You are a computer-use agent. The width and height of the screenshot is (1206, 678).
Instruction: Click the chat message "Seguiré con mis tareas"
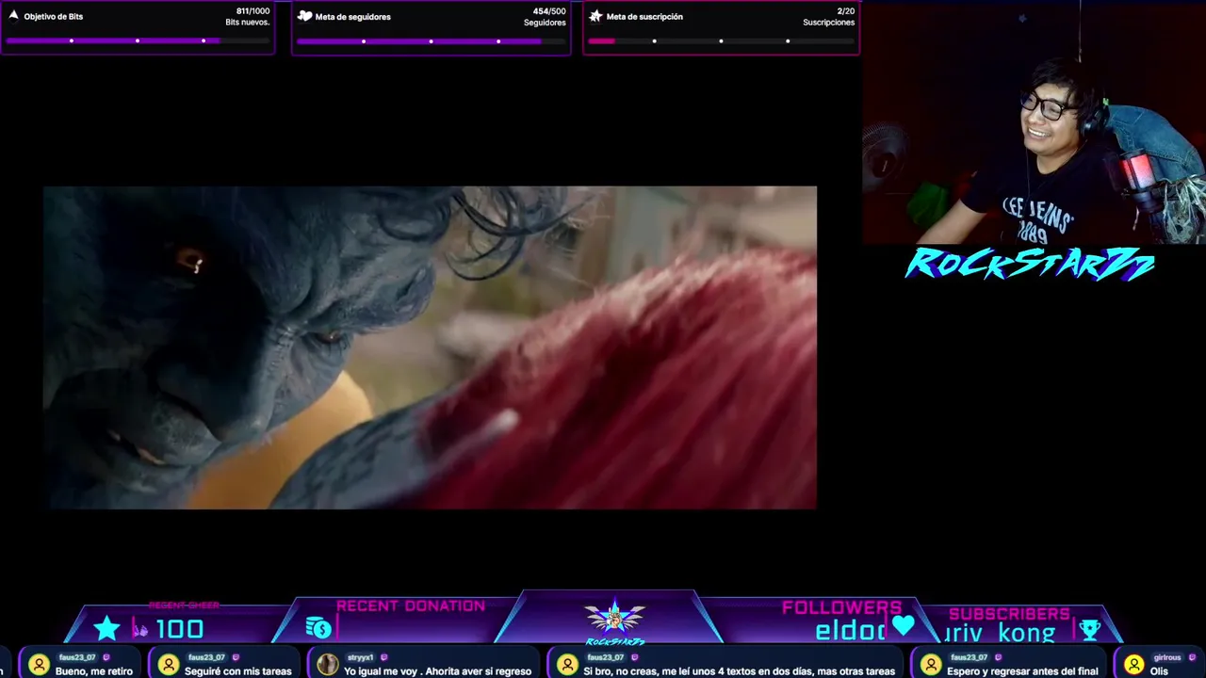238,671
